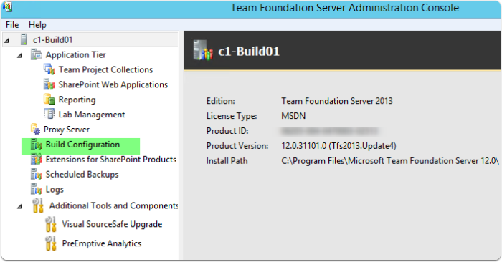
Task: Click the server icon in c1-Build01 header
Action: (x=203, y=51)
